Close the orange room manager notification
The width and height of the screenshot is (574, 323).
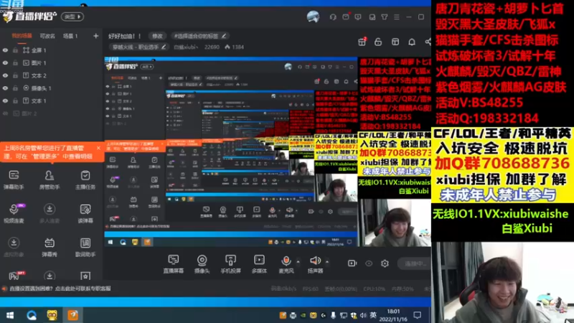[98, 148]
